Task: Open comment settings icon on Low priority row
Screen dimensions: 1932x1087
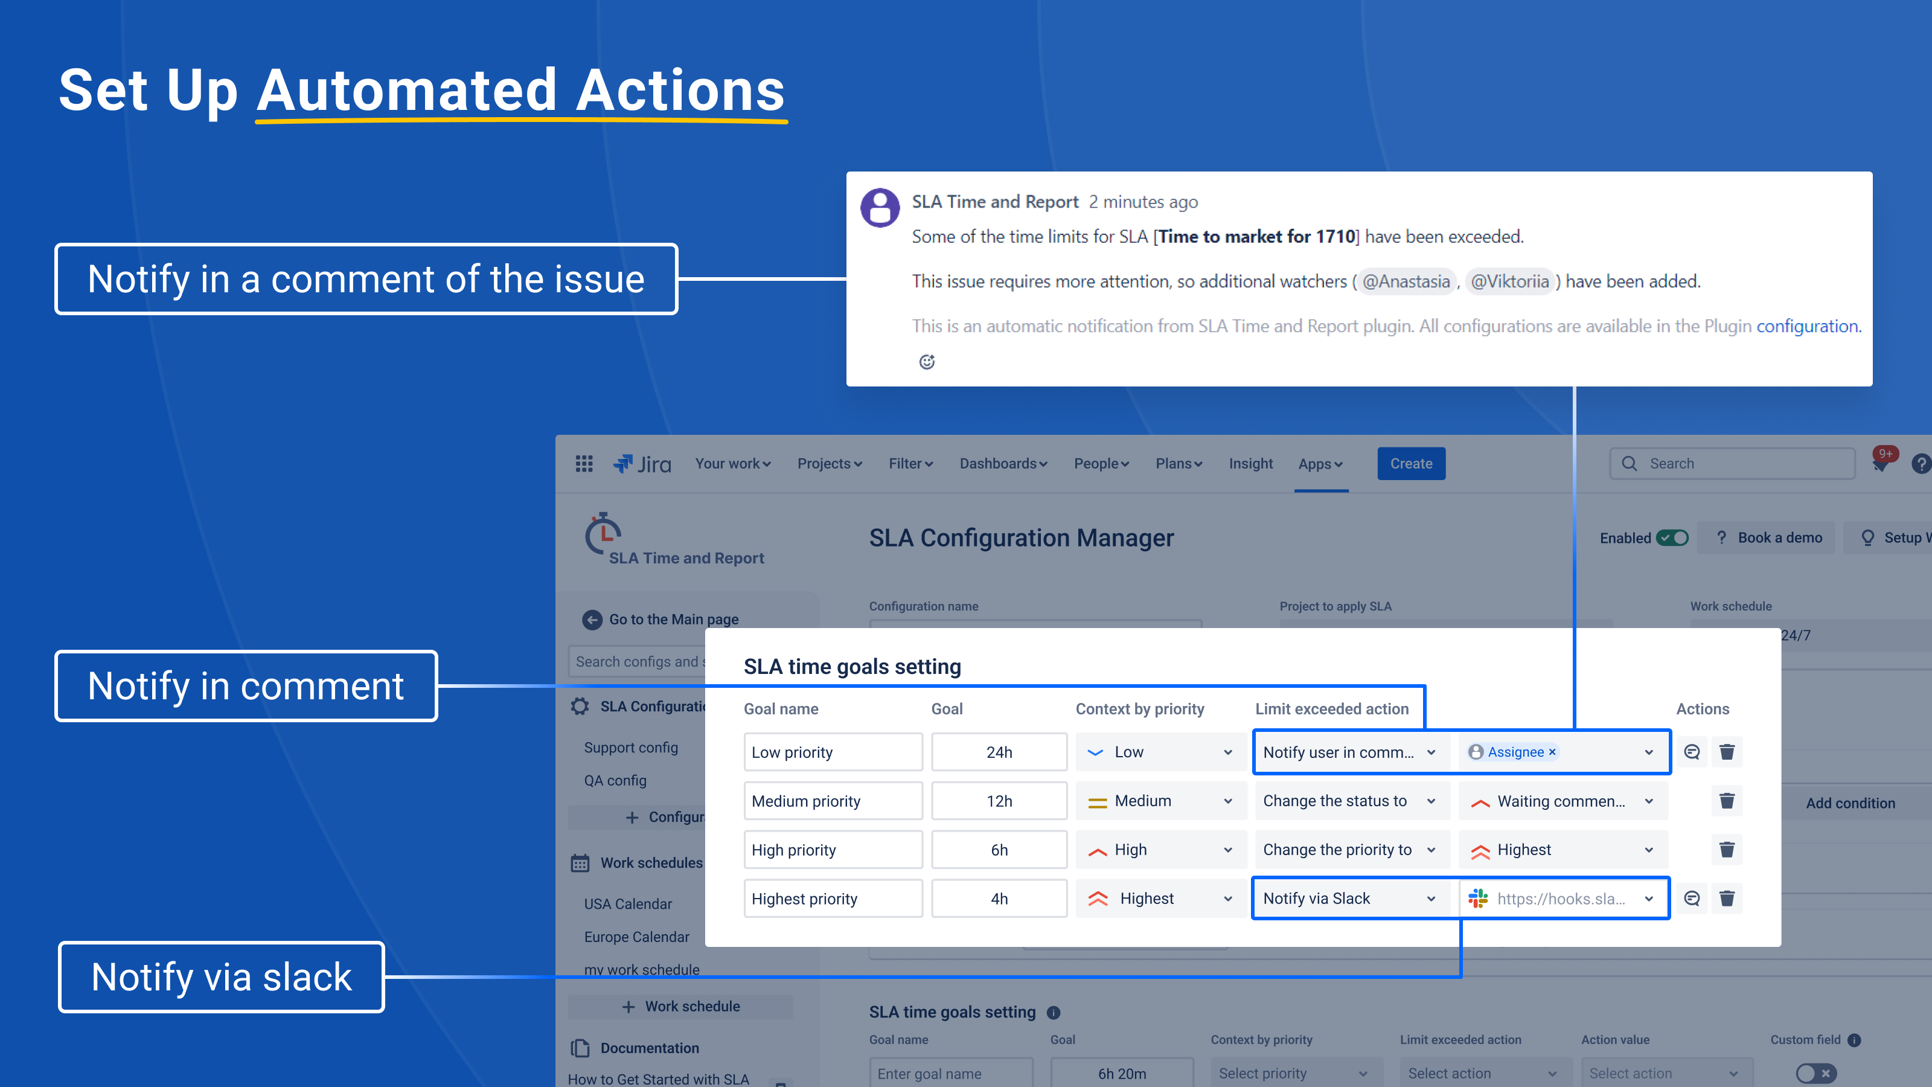Action: click(x=1691, y=752)
